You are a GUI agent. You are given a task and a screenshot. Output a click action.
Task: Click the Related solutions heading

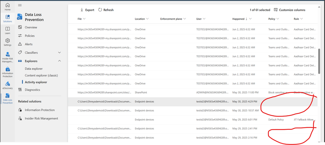(30, 102)
